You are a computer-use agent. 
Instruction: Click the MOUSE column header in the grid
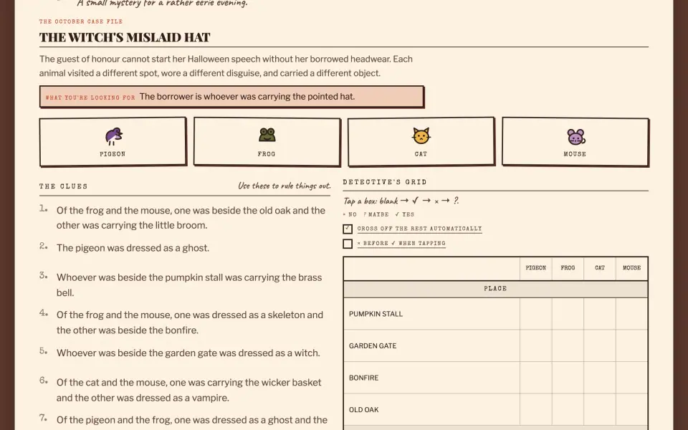click(632, 268)
